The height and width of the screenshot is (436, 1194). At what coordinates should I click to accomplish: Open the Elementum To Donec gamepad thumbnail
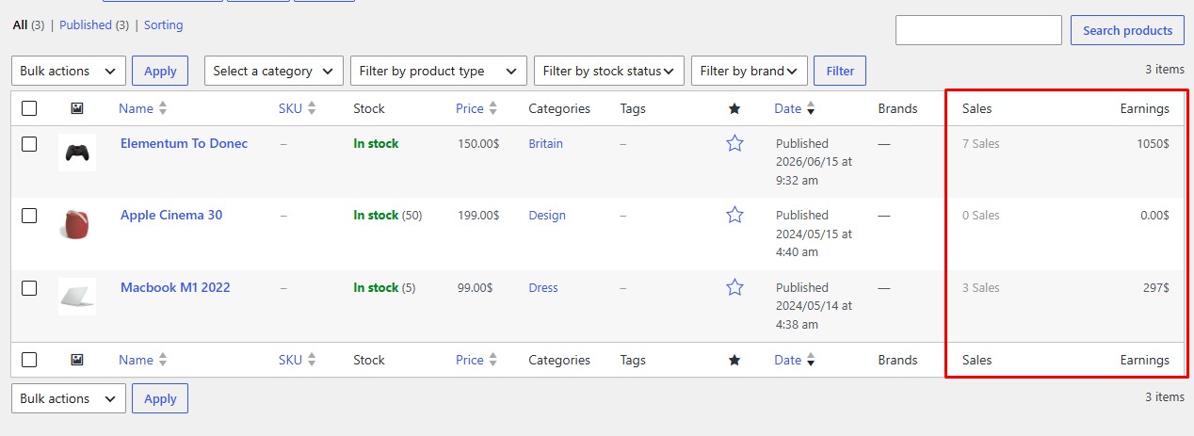tap(77, 152)
